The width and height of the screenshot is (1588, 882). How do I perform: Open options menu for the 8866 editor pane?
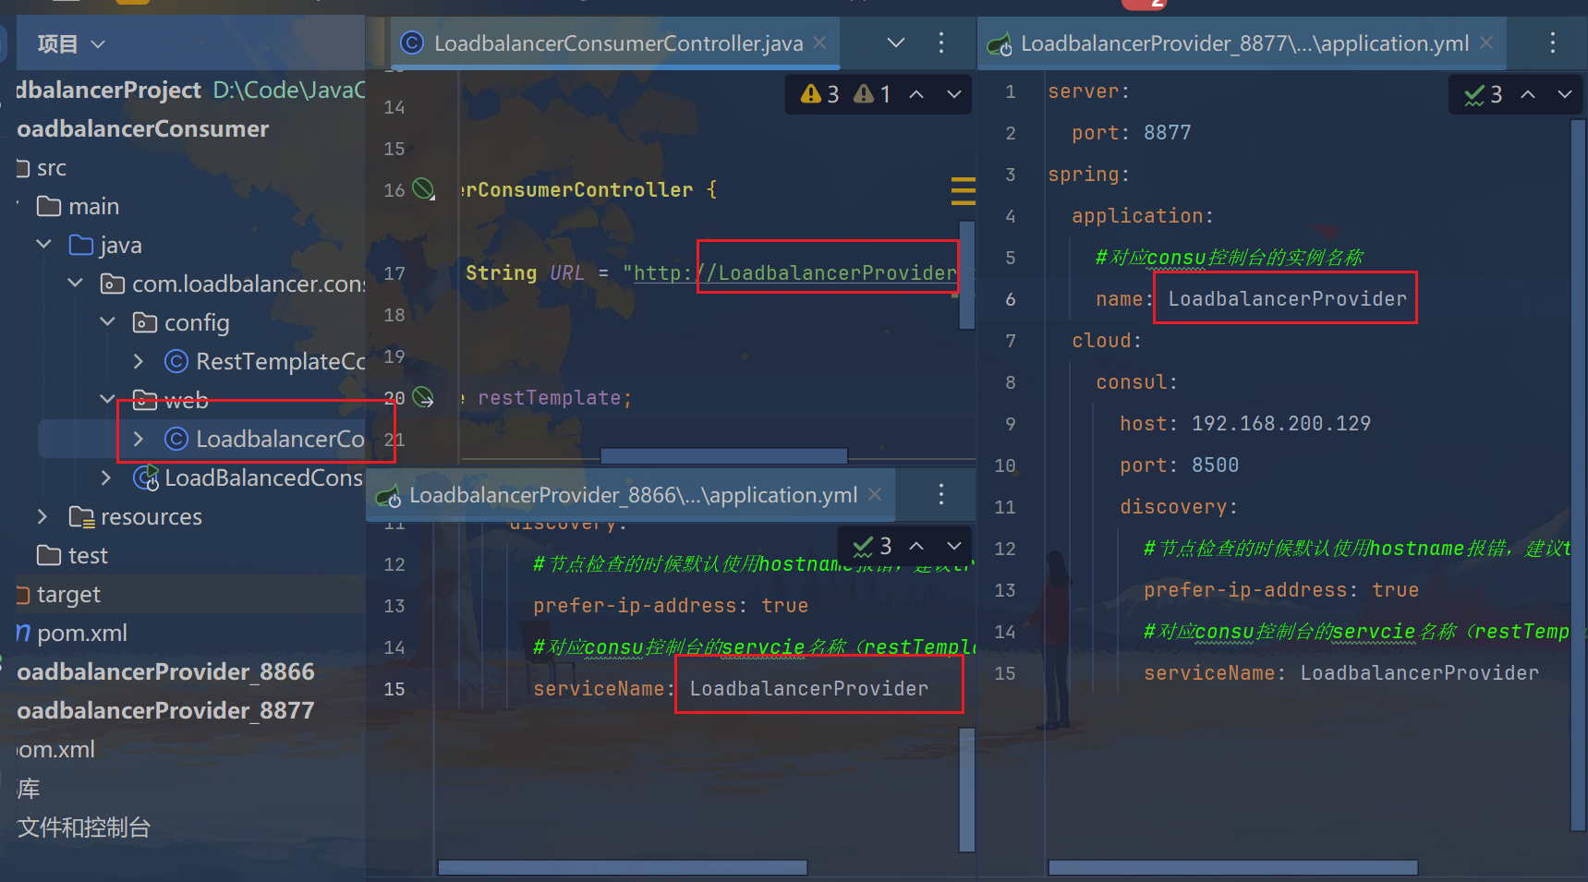(941, 494)
